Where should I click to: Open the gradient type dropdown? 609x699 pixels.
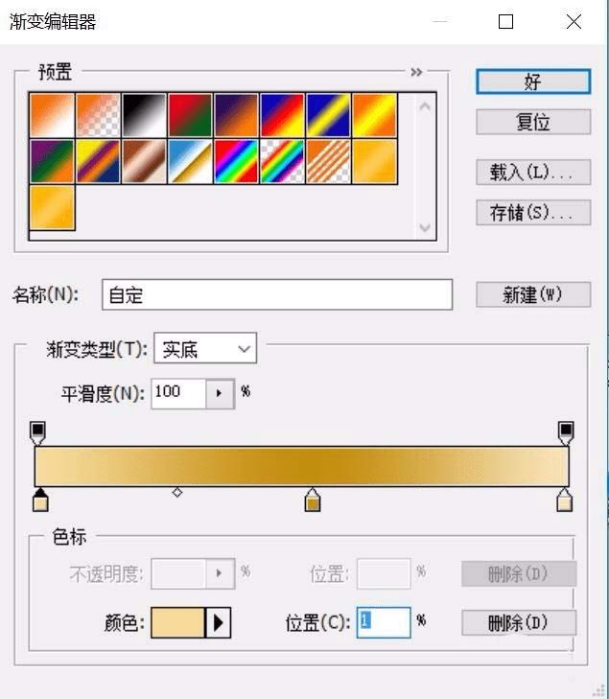click(205, 348)
